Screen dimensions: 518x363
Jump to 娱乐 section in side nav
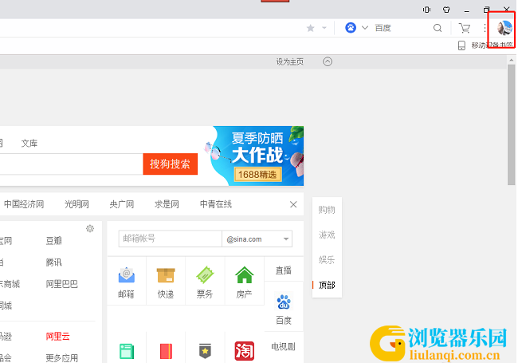tap(327, 260)
